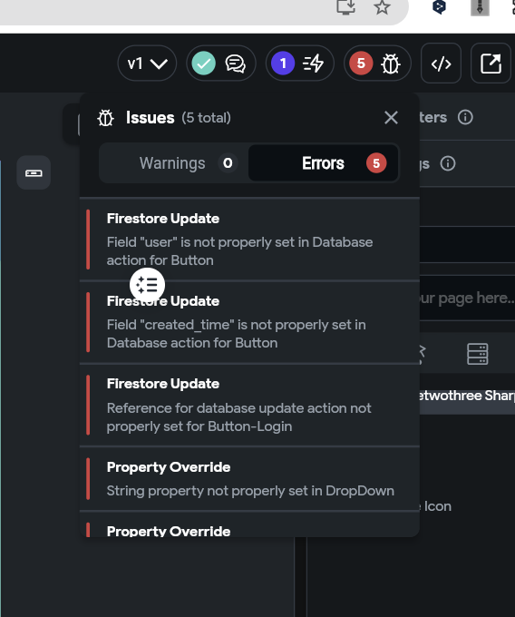Image resolution: width=515 pixels, height=617 pixels.
Task: Switch to the Errors tab
Action: tap(324, 163)
